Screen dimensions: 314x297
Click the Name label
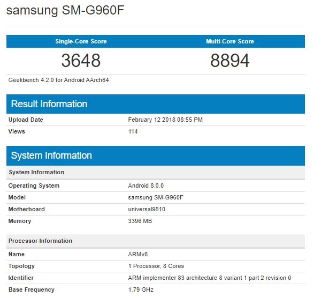click(x=17, y=254)
